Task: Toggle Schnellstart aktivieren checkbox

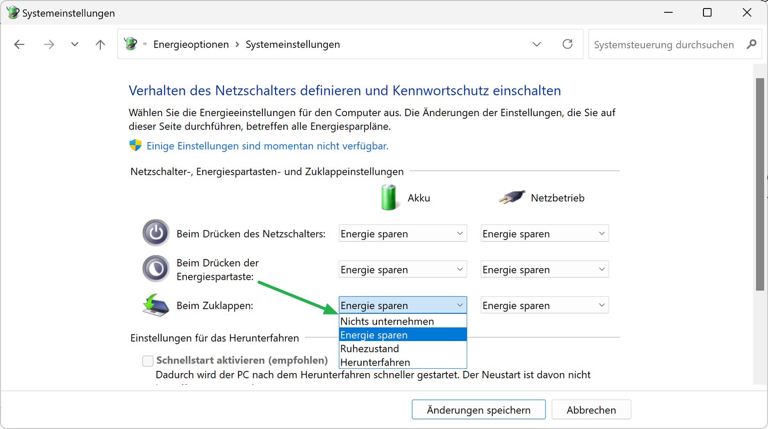Action: tap(148, 361)
